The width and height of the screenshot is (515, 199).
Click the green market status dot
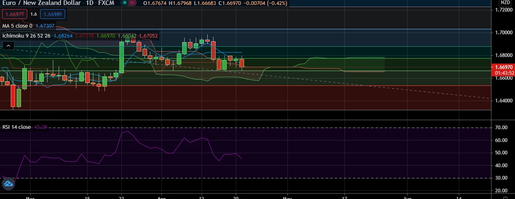click(x=125, y=3)
